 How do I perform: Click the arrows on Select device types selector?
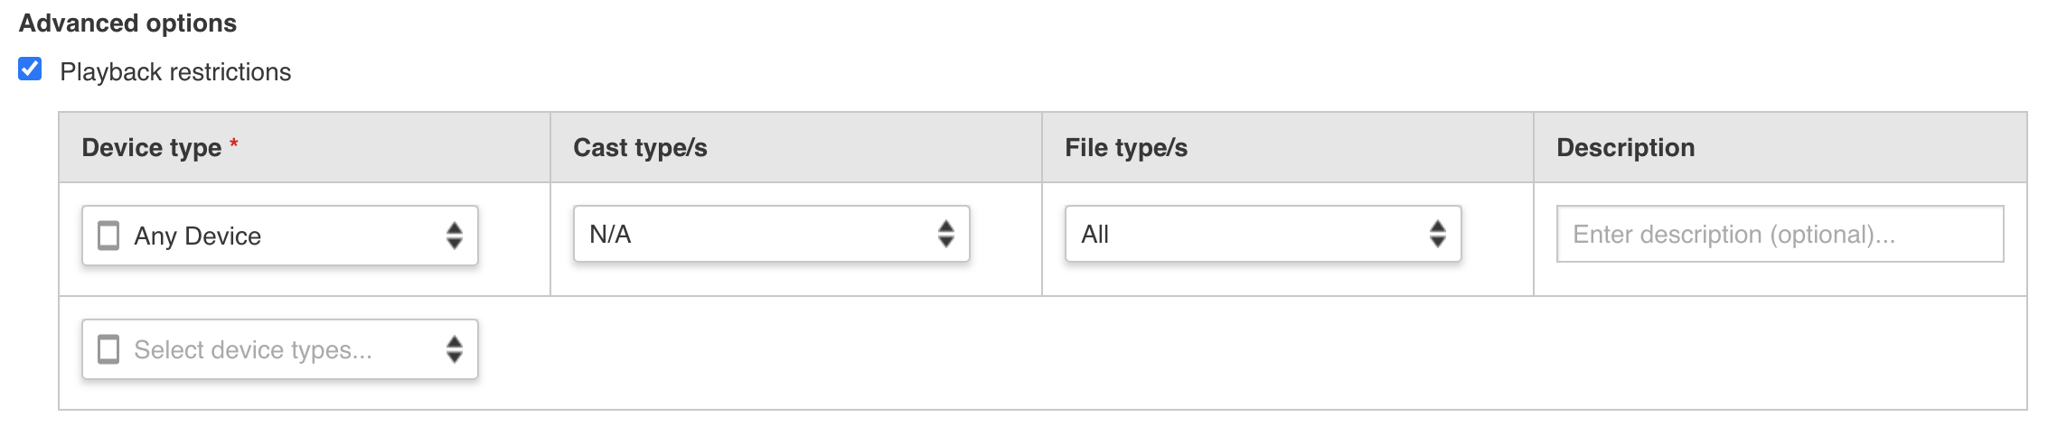[x=455, y=349]
